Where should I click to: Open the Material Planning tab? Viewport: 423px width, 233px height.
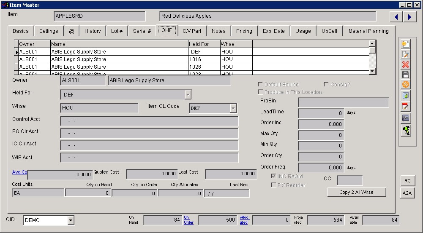[x=368, y=31]
